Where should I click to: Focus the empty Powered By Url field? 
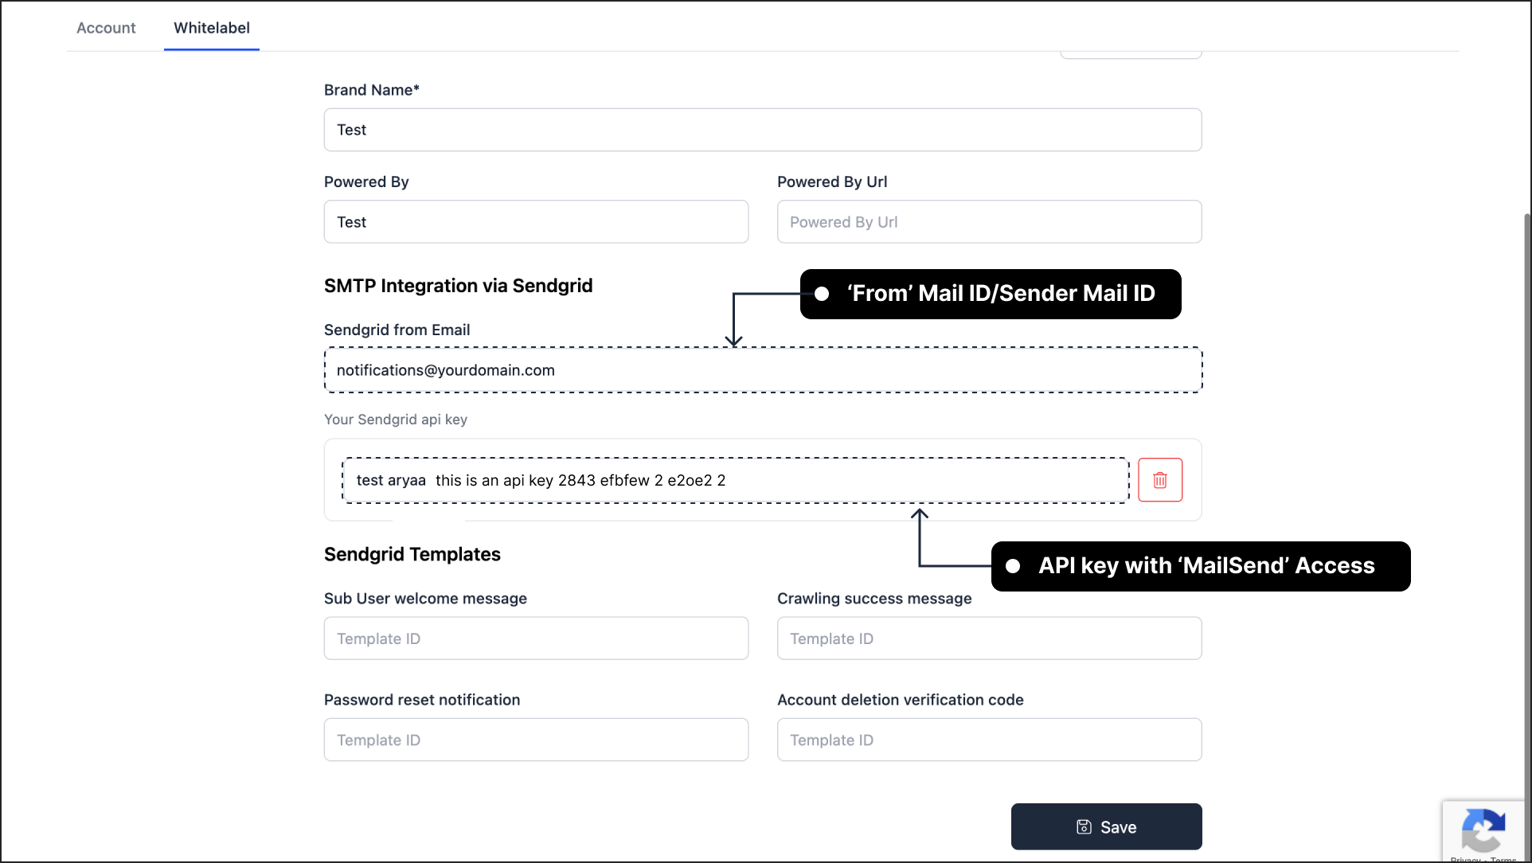(x=989, y=221)
